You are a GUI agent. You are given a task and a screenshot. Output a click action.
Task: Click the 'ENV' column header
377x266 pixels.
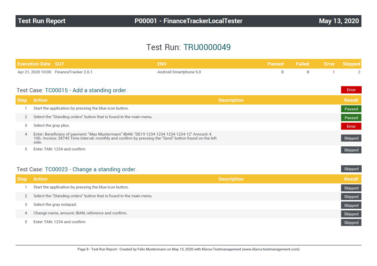pos(162,64)
